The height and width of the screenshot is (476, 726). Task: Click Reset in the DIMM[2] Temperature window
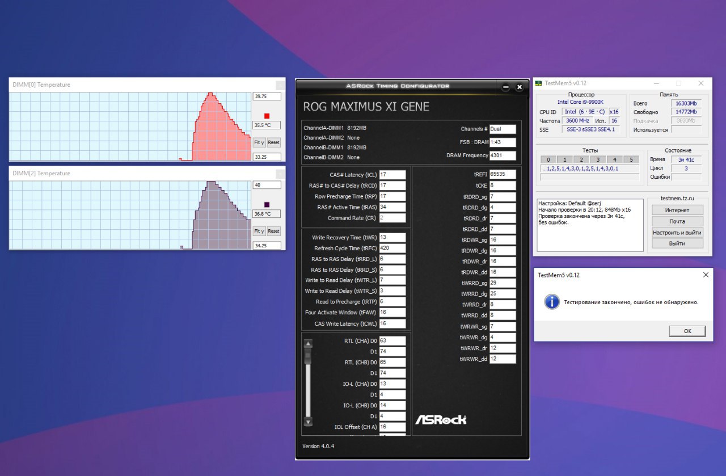(274, 231)
